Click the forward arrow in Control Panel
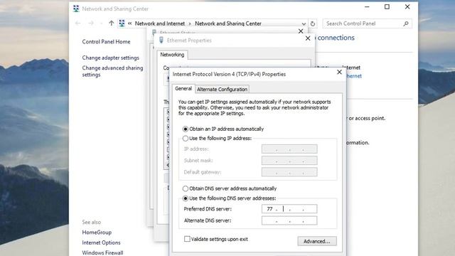455x256 pixels. pos(91,23)
